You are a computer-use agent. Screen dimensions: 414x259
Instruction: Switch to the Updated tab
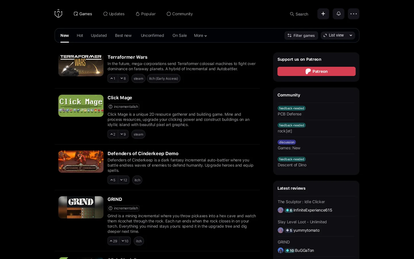coord(99,35)
